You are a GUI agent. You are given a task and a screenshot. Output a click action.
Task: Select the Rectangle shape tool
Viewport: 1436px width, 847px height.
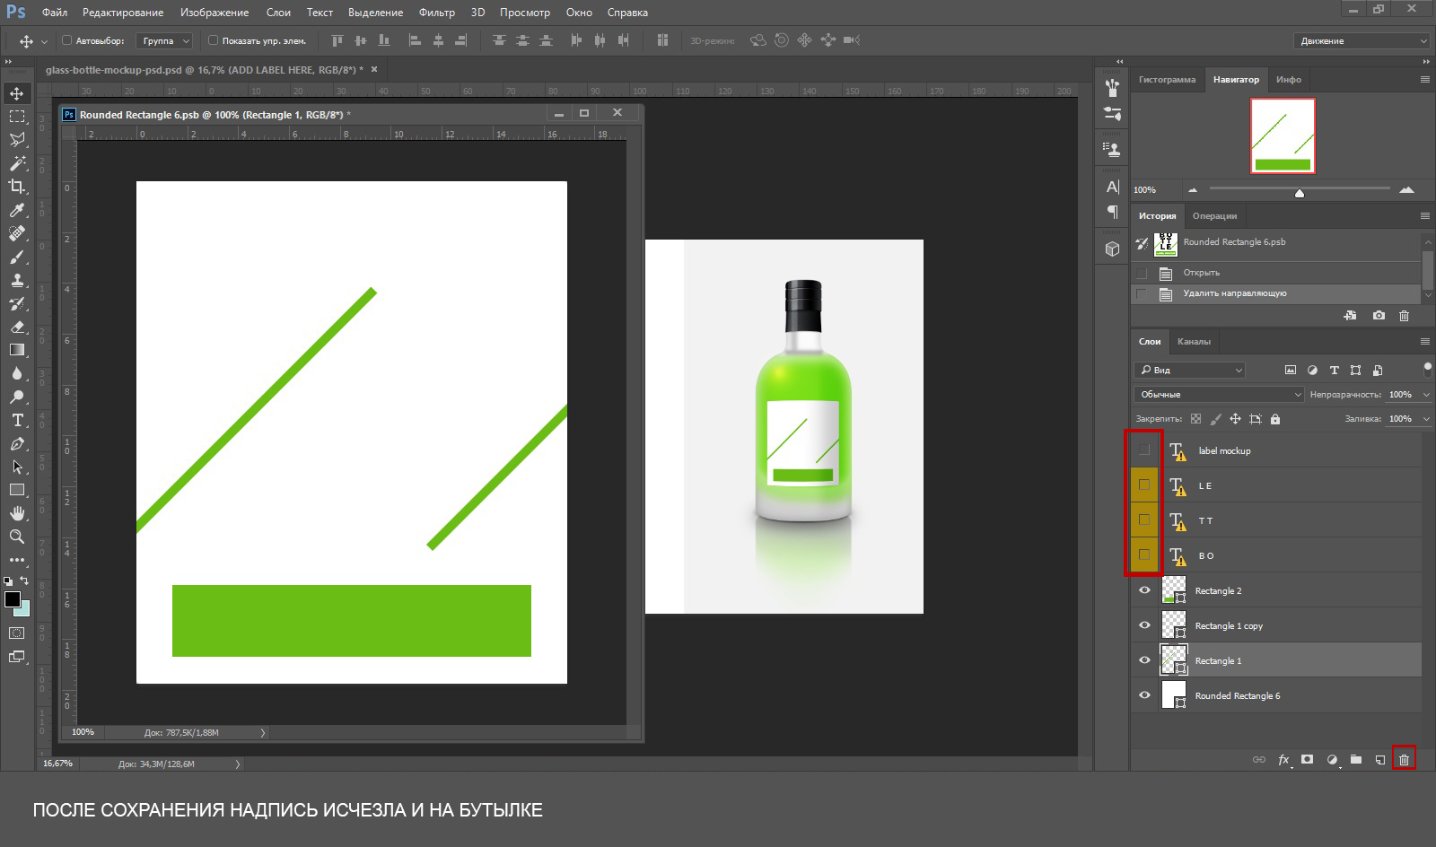coord(17,490)
